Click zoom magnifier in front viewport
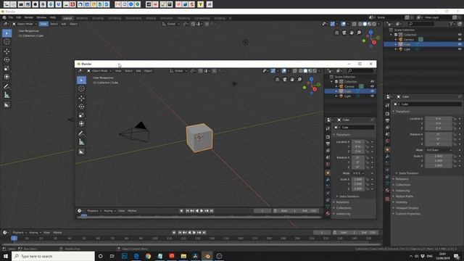 (299, 79)
